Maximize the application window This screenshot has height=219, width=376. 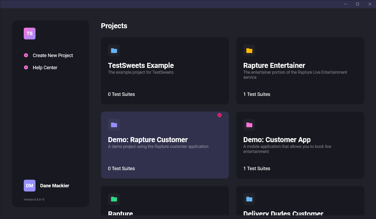tap(358, 4)
